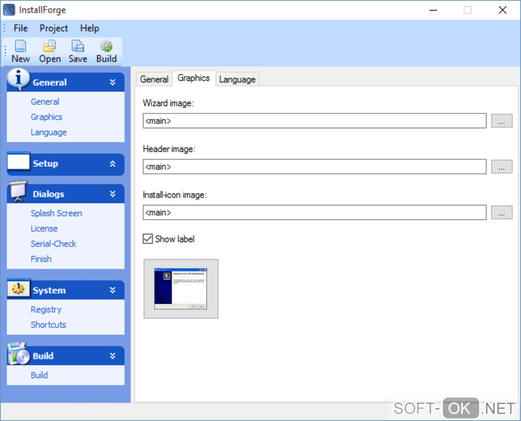Click the Save project toolbar icon
Image resolution: width=521 pixels, height=421 pixels.
pos(78,46)
